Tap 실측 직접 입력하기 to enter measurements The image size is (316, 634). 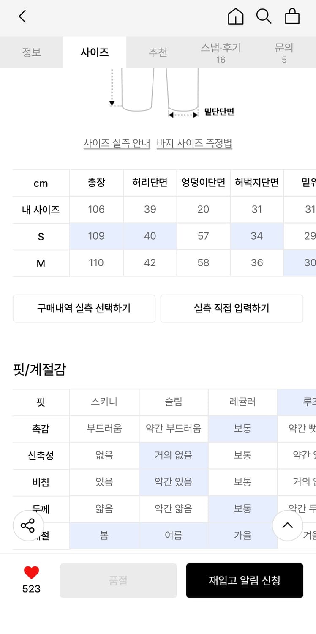coord(232,309)
